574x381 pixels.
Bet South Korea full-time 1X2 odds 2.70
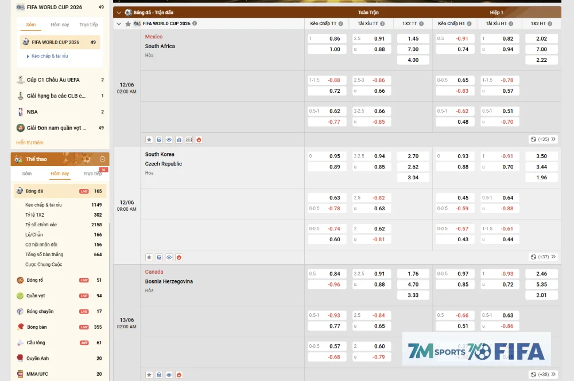tap(413, 156)
